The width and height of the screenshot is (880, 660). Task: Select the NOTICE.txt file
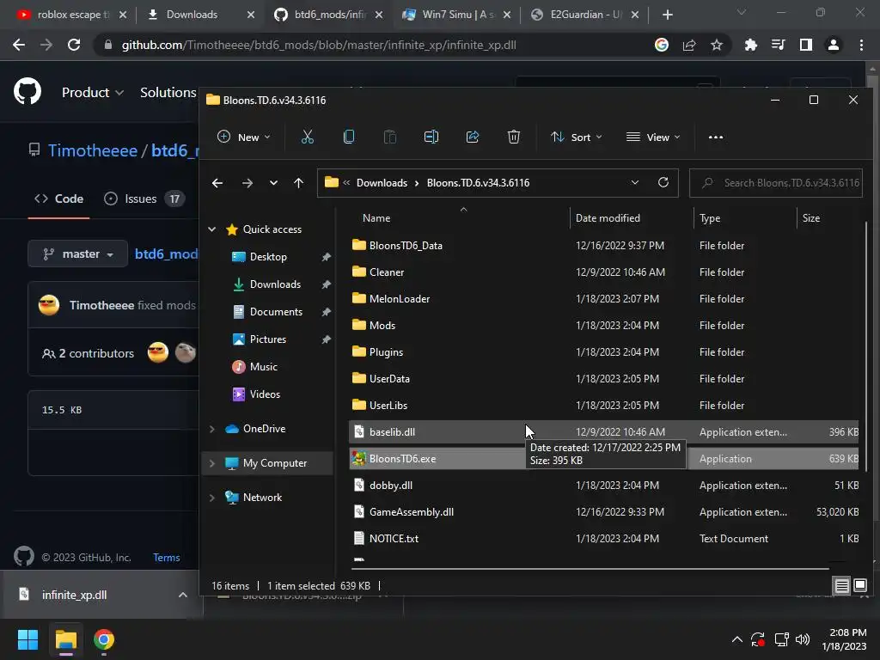pyautogui.click(x=394, y=539)
